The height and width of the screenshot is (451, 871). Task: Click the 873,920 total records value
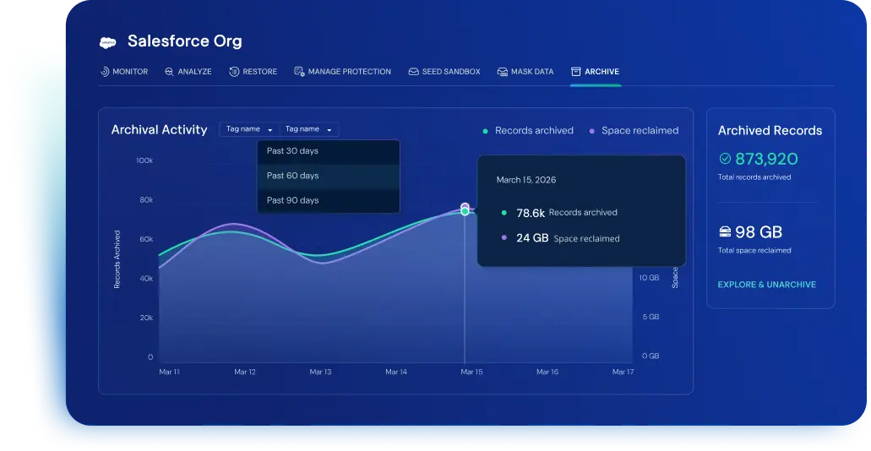[766, 160]
